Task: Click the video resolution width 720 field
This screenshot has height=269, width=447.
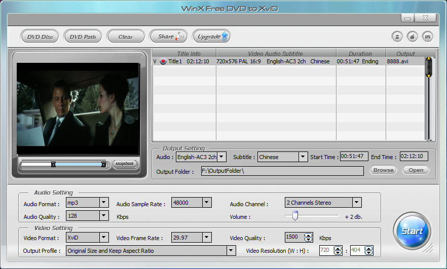Action: point(326,250)
